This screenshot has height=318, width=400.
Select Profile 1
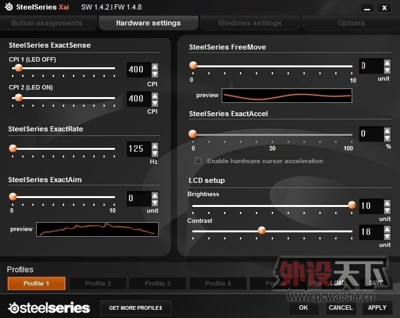[36, 283]
